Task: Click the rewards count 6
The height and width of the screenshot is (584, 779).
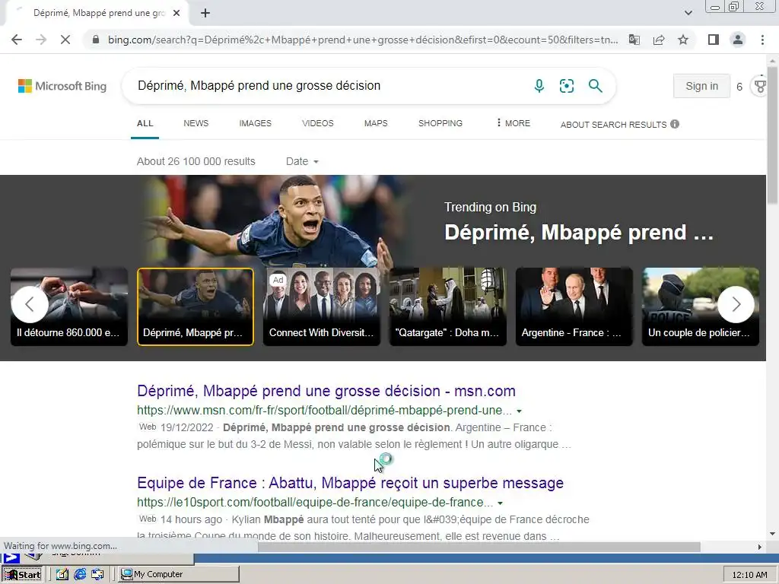Action: tap(739, 87)
